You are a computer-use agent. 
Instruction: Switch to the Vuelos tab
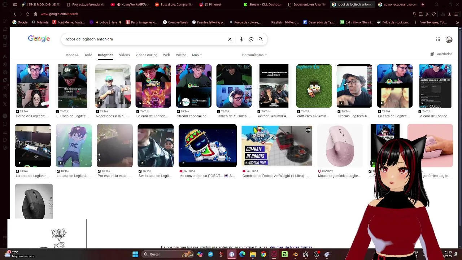pos(181,55)
